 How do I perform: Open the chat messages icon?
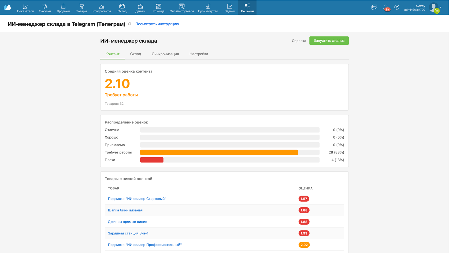tap(374, 8)
